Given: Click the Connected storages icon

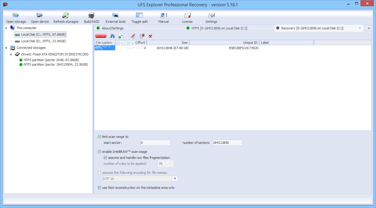Looking at the screenshot, I should click(13, 48).
